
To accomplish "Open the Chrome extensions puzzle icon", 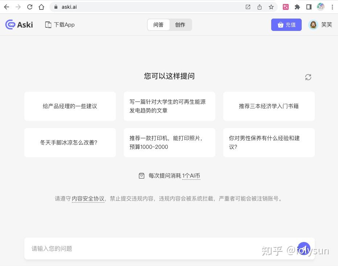I will (297, 7).
